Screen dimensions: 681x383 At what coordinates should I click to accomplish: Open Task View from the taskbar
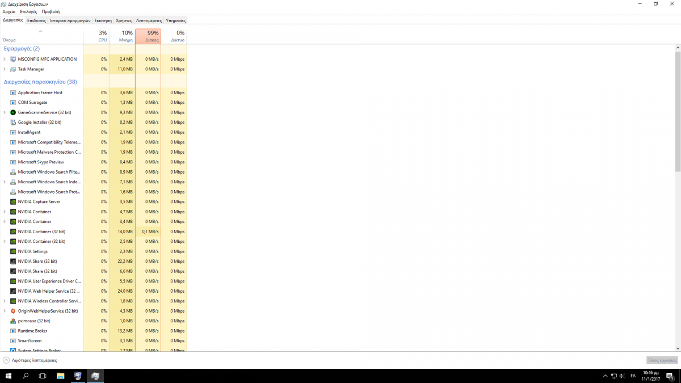(43, 376)
